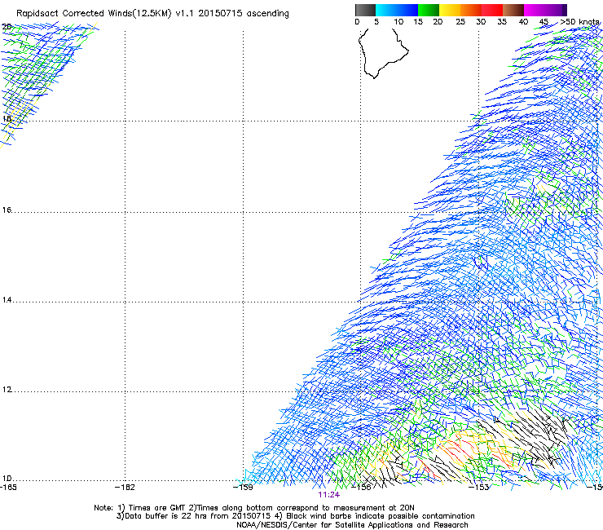Click the -159 longitude axis label
The height and width of the screenshot is (530, 603).
tap(243, 488)
